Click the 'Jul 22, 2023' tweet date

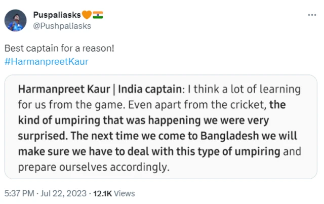[x=64, y=193]
